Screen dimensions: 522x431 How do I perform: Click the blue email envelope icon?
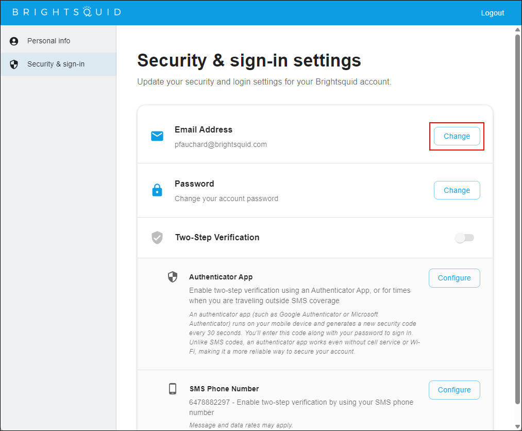click(157, 136)
